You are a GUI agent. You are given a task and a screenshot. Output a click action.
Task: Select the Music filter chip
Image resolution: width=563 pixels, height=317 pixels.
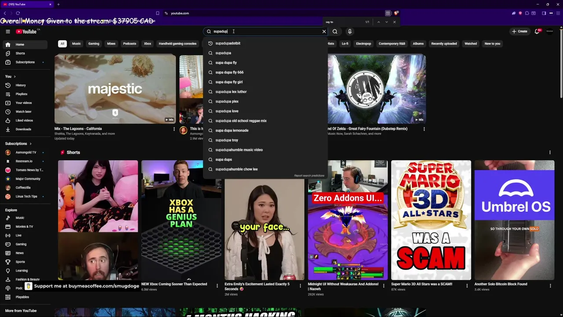[77, 44]
